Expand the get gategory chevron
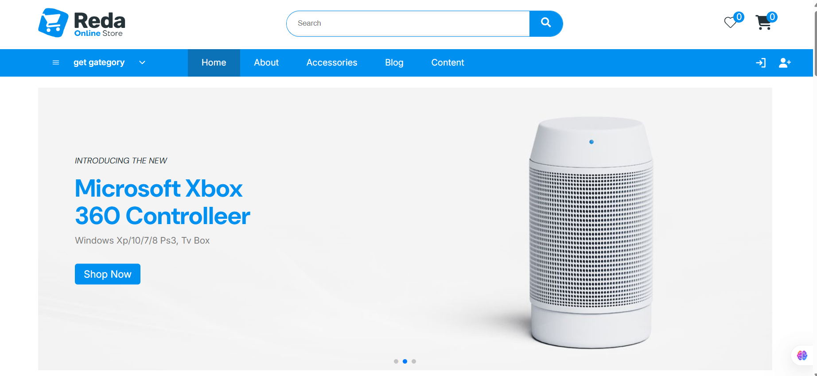 [x=142, y=62]
